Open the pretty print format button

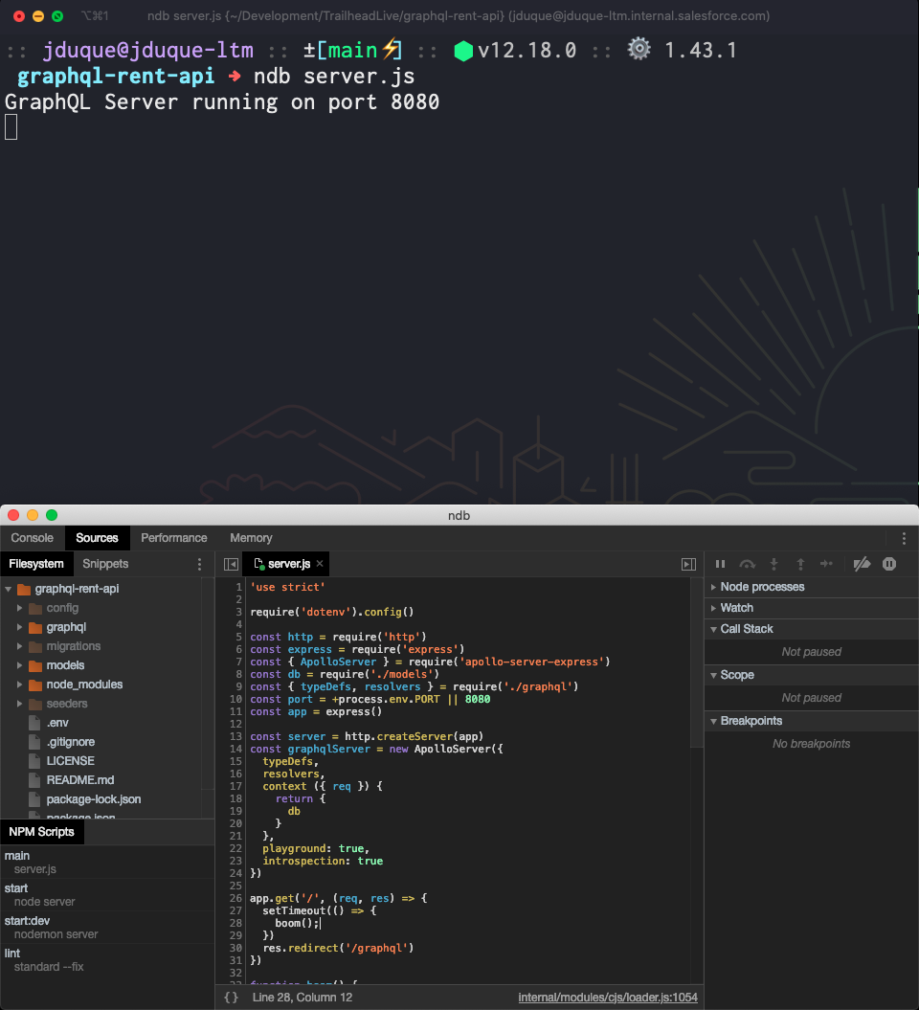point(231,998)
